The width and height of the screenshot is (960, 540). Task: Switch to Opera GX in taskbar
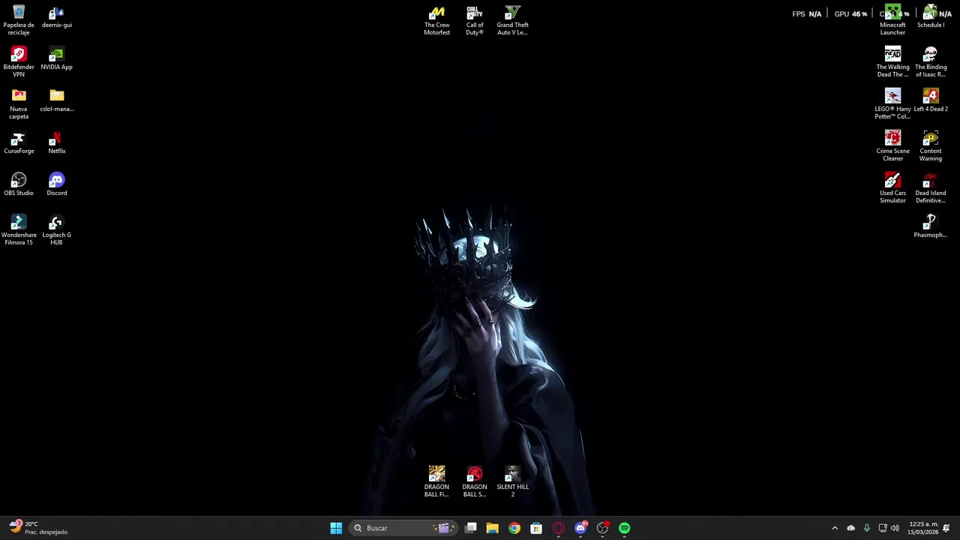pyautogui.click(x=558, y=528)
